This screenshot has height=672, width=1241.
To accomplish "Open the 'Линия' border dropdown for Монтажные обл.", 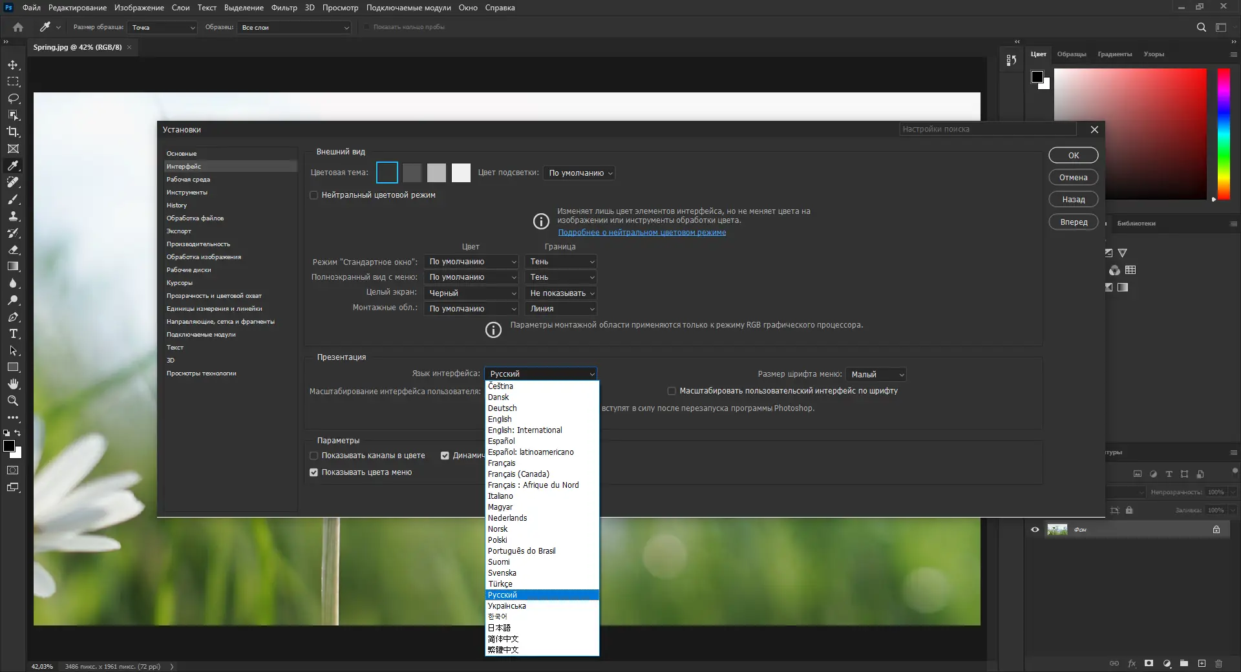I will click(x=560, y=309).
